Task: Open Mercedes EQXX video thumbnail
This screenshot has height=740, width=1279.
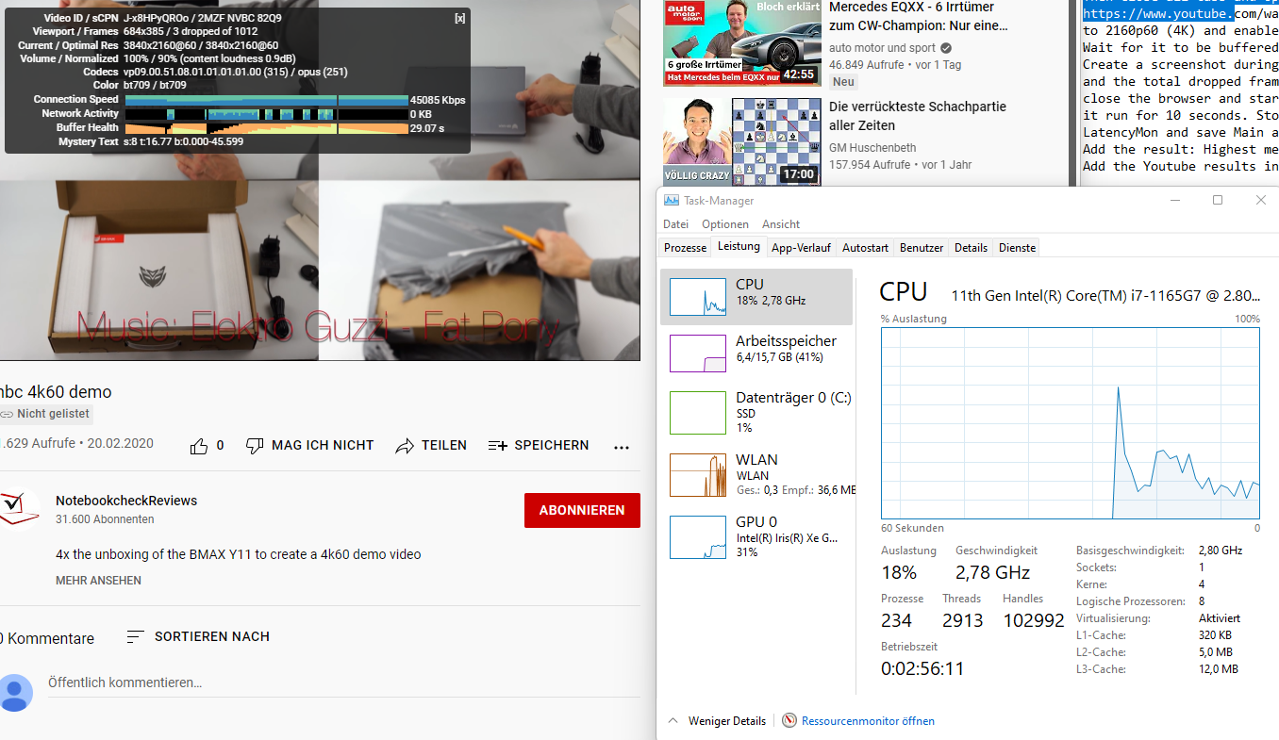Action: [740, 43]
